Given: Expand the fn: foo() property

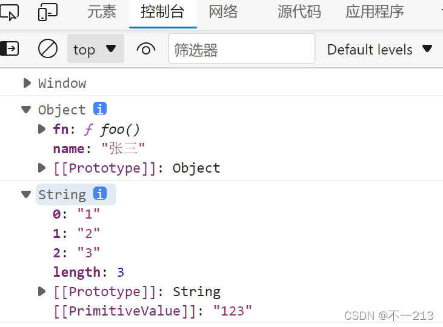Looking at the screenshot, I should click(42, 129).
